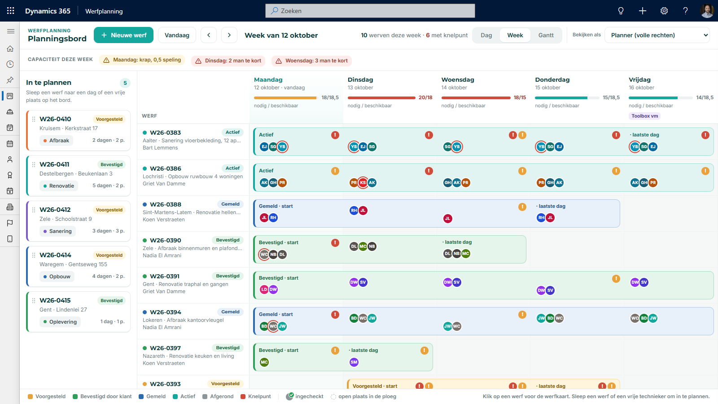This screenshot has width=718, height=404.
Task: Open the help question mark
Action: click(685, 11)
